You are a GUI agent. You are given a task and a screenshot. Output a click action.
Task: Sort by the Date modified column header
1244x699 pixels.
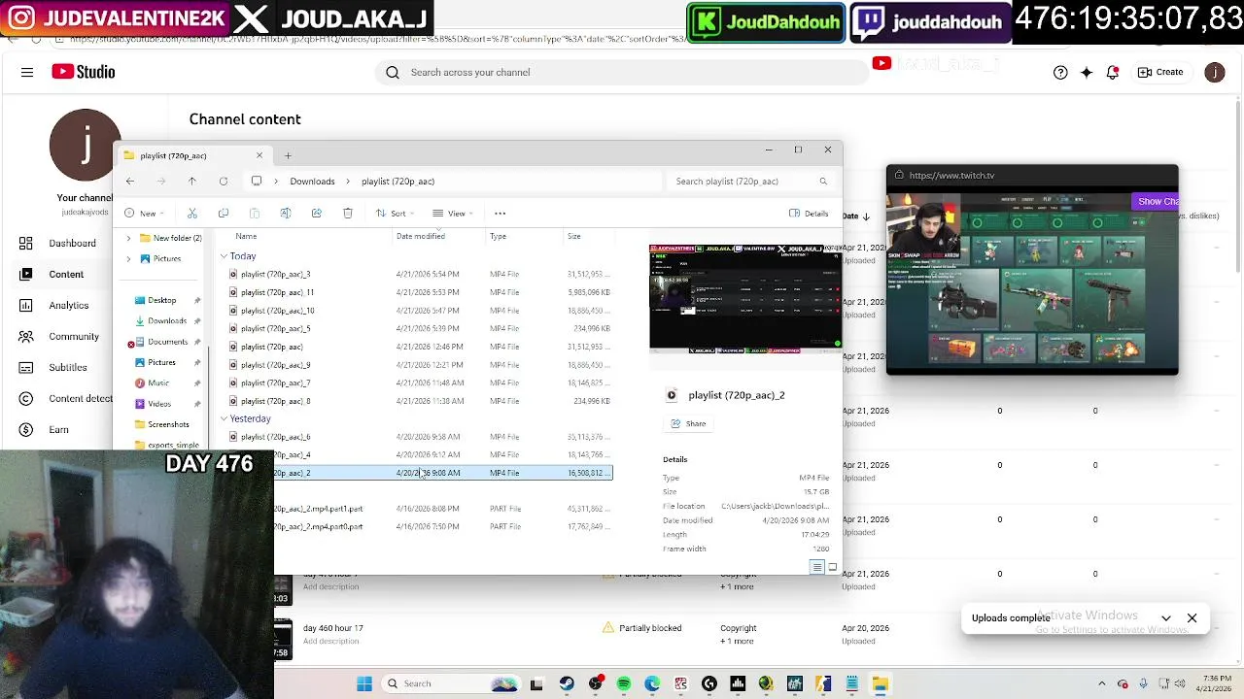pyautogui.click(x=421, y=236)
